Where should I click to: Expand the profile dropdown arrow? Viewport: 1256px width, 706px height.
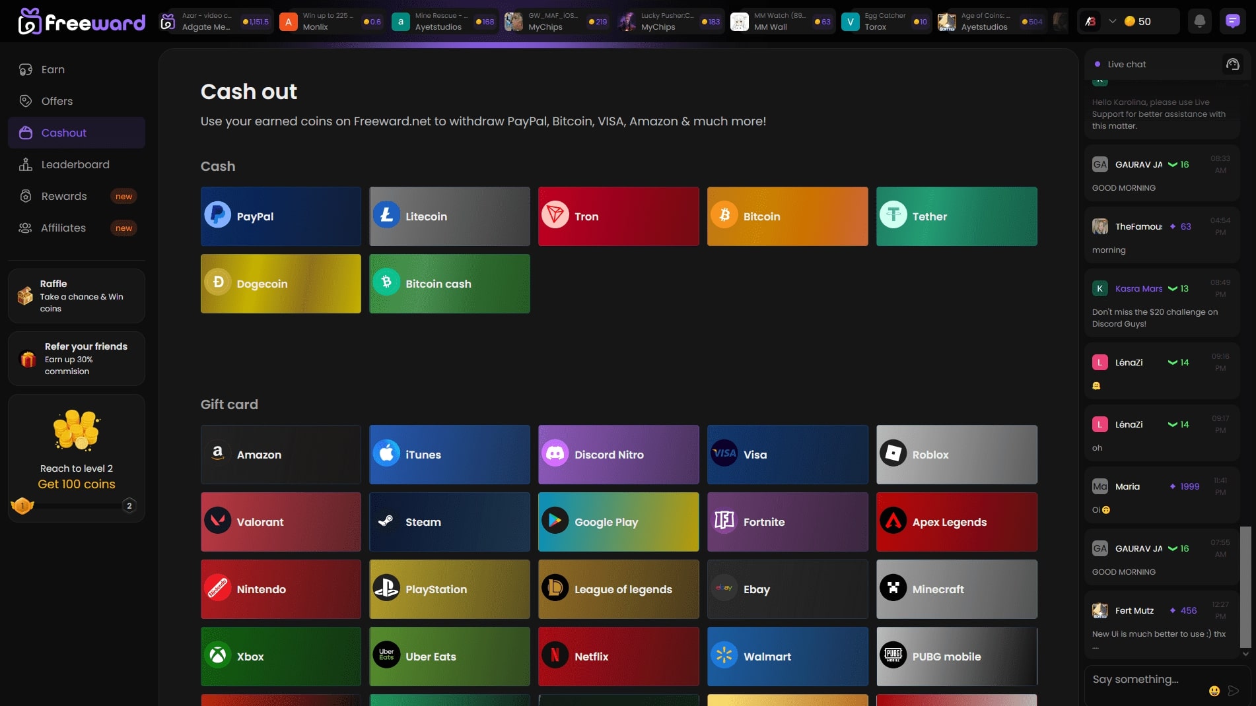[1113, 21]
